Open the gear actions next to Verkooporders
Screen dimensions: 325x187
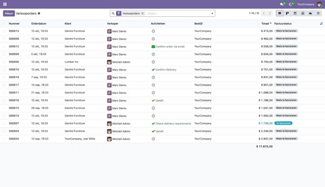point(39,13)
